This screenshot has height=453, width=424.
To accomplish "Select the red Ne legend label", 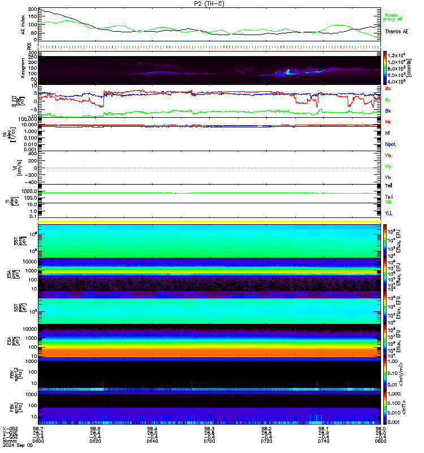I will pos(388,122).
